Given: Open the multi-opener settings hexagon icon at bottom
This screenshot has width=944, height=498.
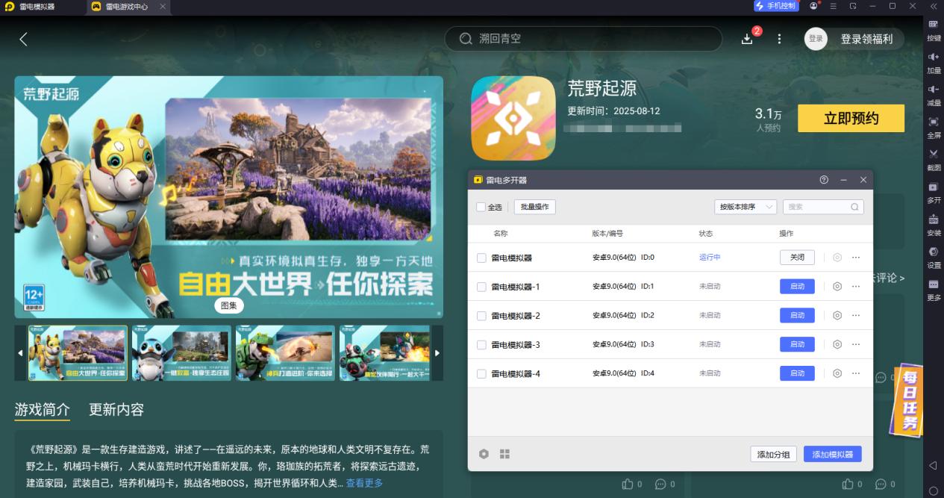Looking at the screenshot, I should tap(484, 454).
